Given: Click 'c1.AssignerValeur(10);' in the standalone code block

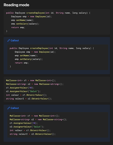Looking at the screenshot, I should (20, 88).
